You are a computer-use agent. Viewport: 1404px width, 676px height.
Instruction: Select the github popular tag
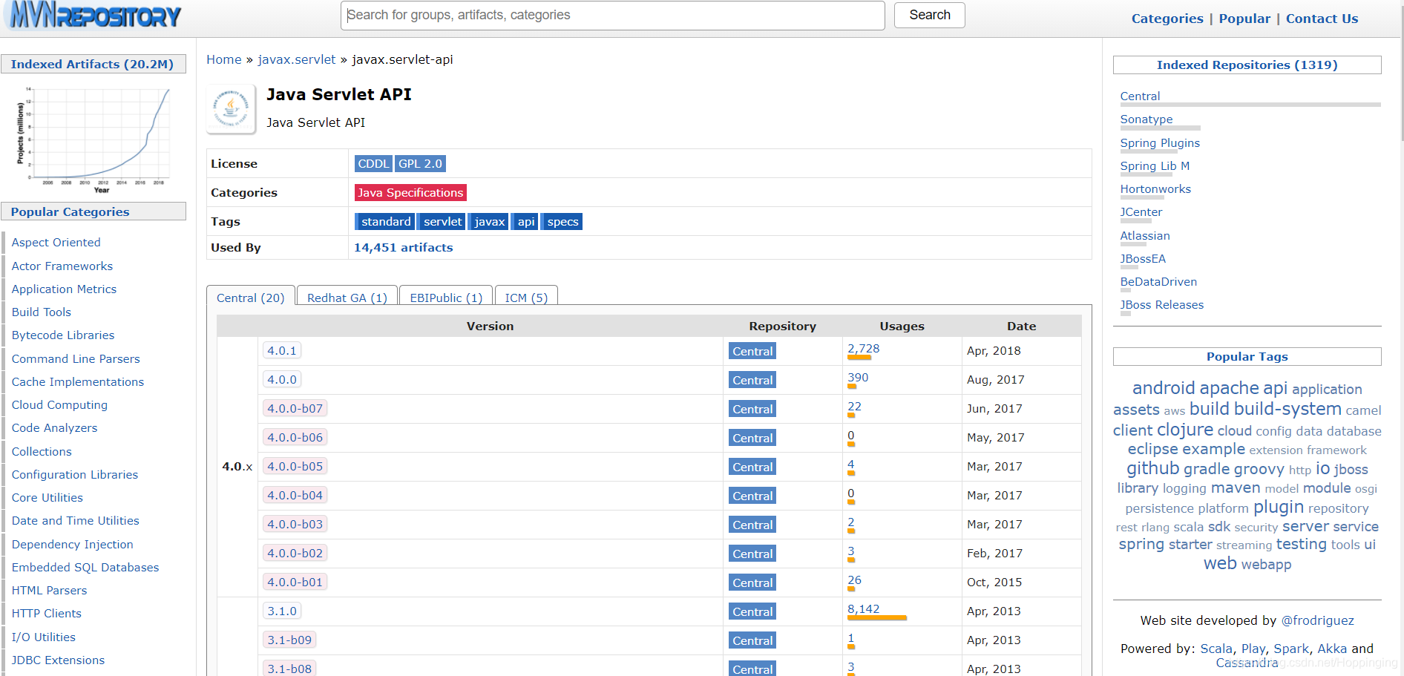pos(1152,468)
